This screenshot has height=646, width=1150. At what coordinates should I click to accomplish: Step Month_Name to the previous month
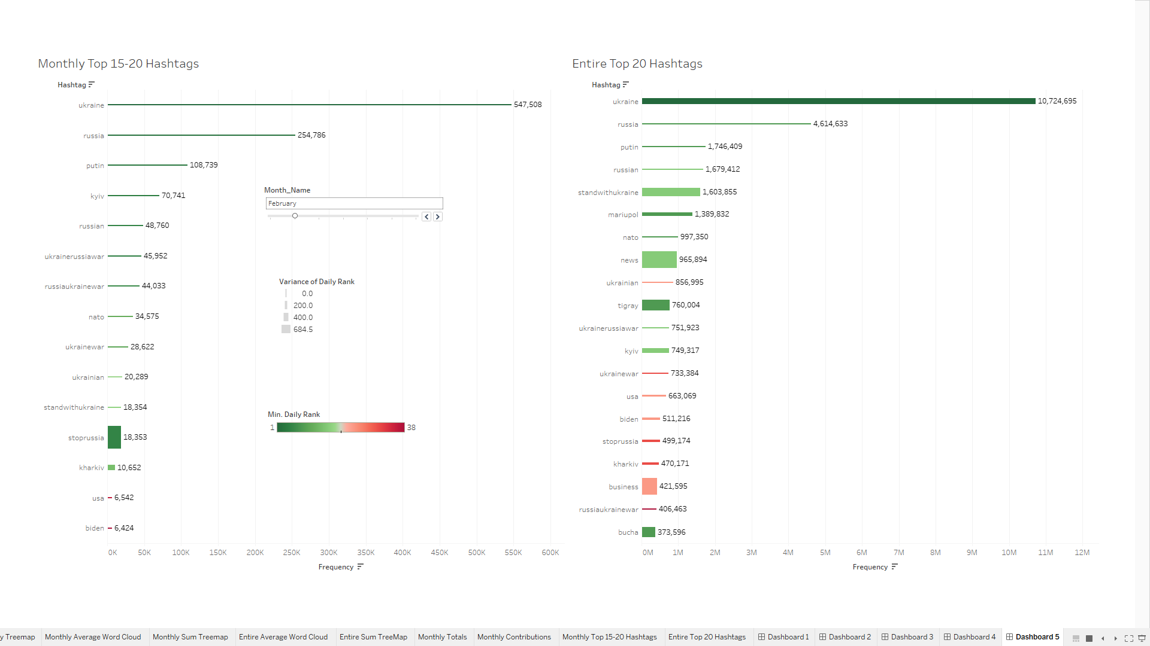pyautogui.click(x=426, y=217)
